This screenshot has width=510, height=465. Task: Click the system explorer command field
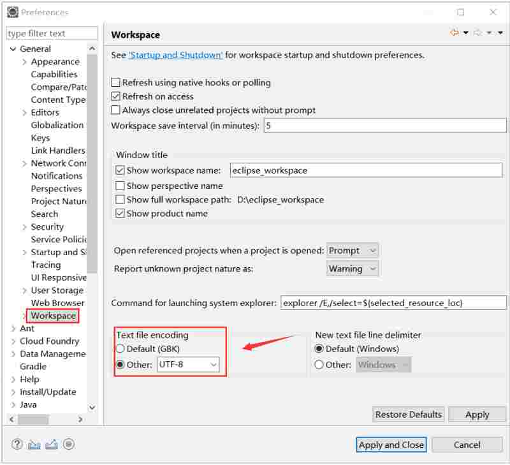pyautogui.click(x=393, y=303)
